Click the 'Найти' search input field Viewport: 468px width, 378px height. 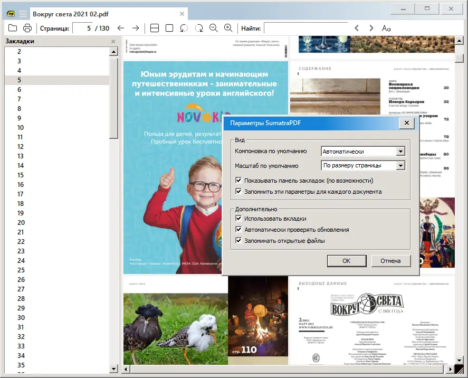pyautogui.click(x=306, y=28)
